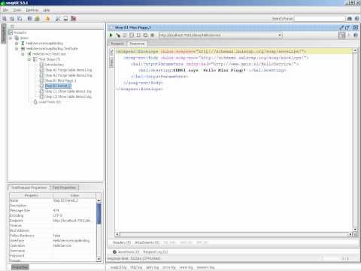The height and width of the screenshot is (271, 361).
Task: Open the Headers (5) tab
Action: pos(122,242)
